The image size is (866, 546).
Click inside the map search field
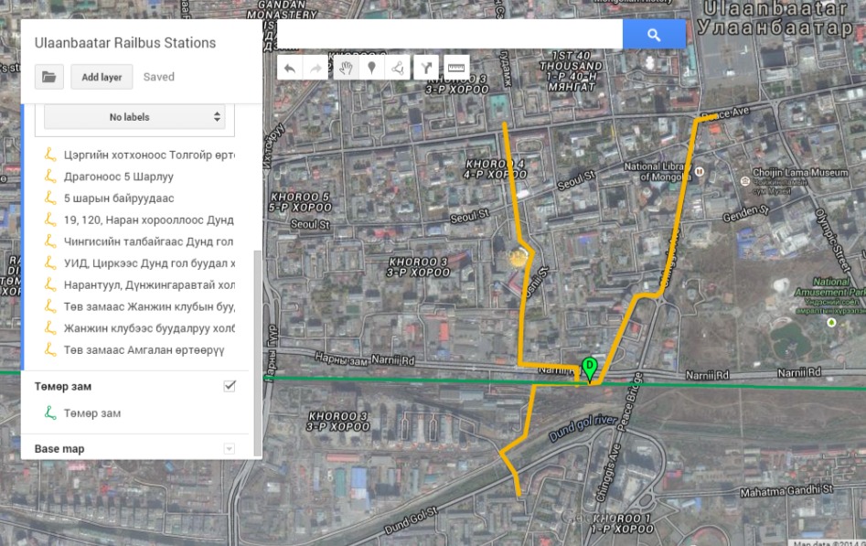(450, 35)
